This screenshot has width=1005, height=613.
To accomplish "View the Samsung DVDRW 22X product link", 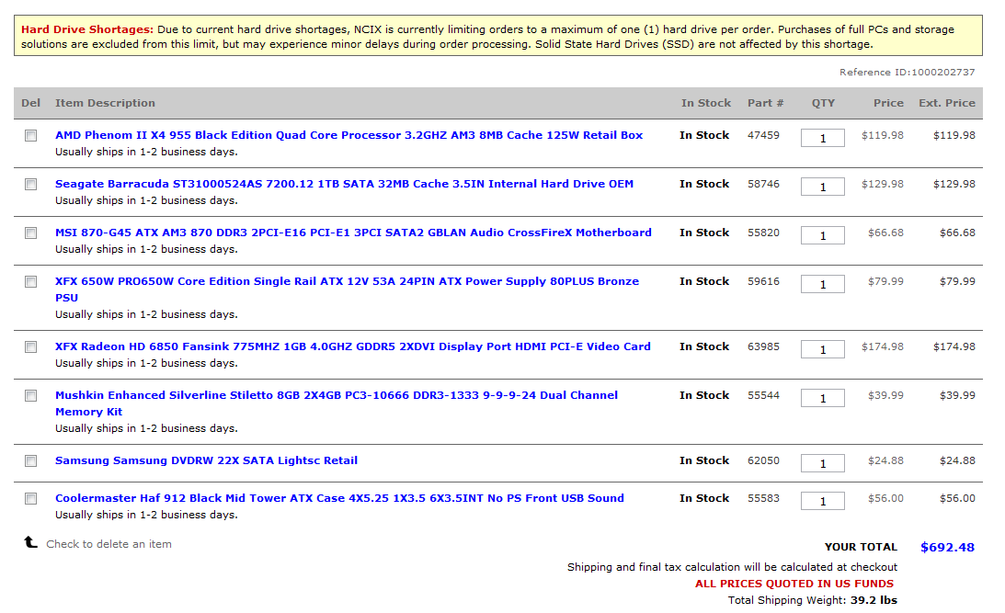I will (x=206, y=460).
